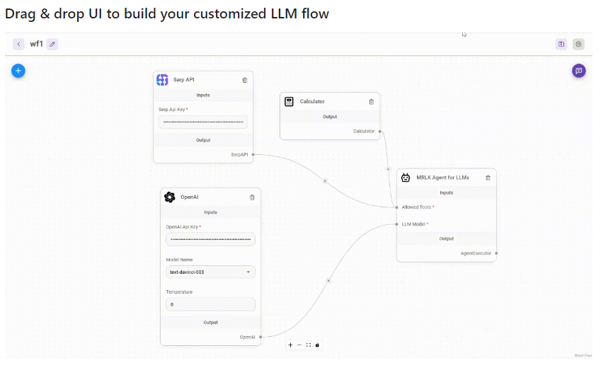The height and width of the screenshot is (370, 601).
Task: Click the Calculator node icon
Action: click(x=289, y=101)
